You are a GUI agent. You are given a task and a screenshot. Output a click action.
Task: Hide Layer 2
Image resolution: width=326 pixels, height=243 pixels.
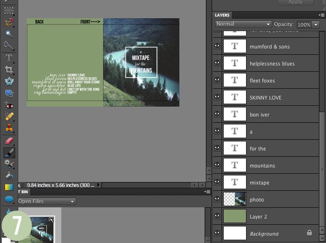(x=217, y=216)
